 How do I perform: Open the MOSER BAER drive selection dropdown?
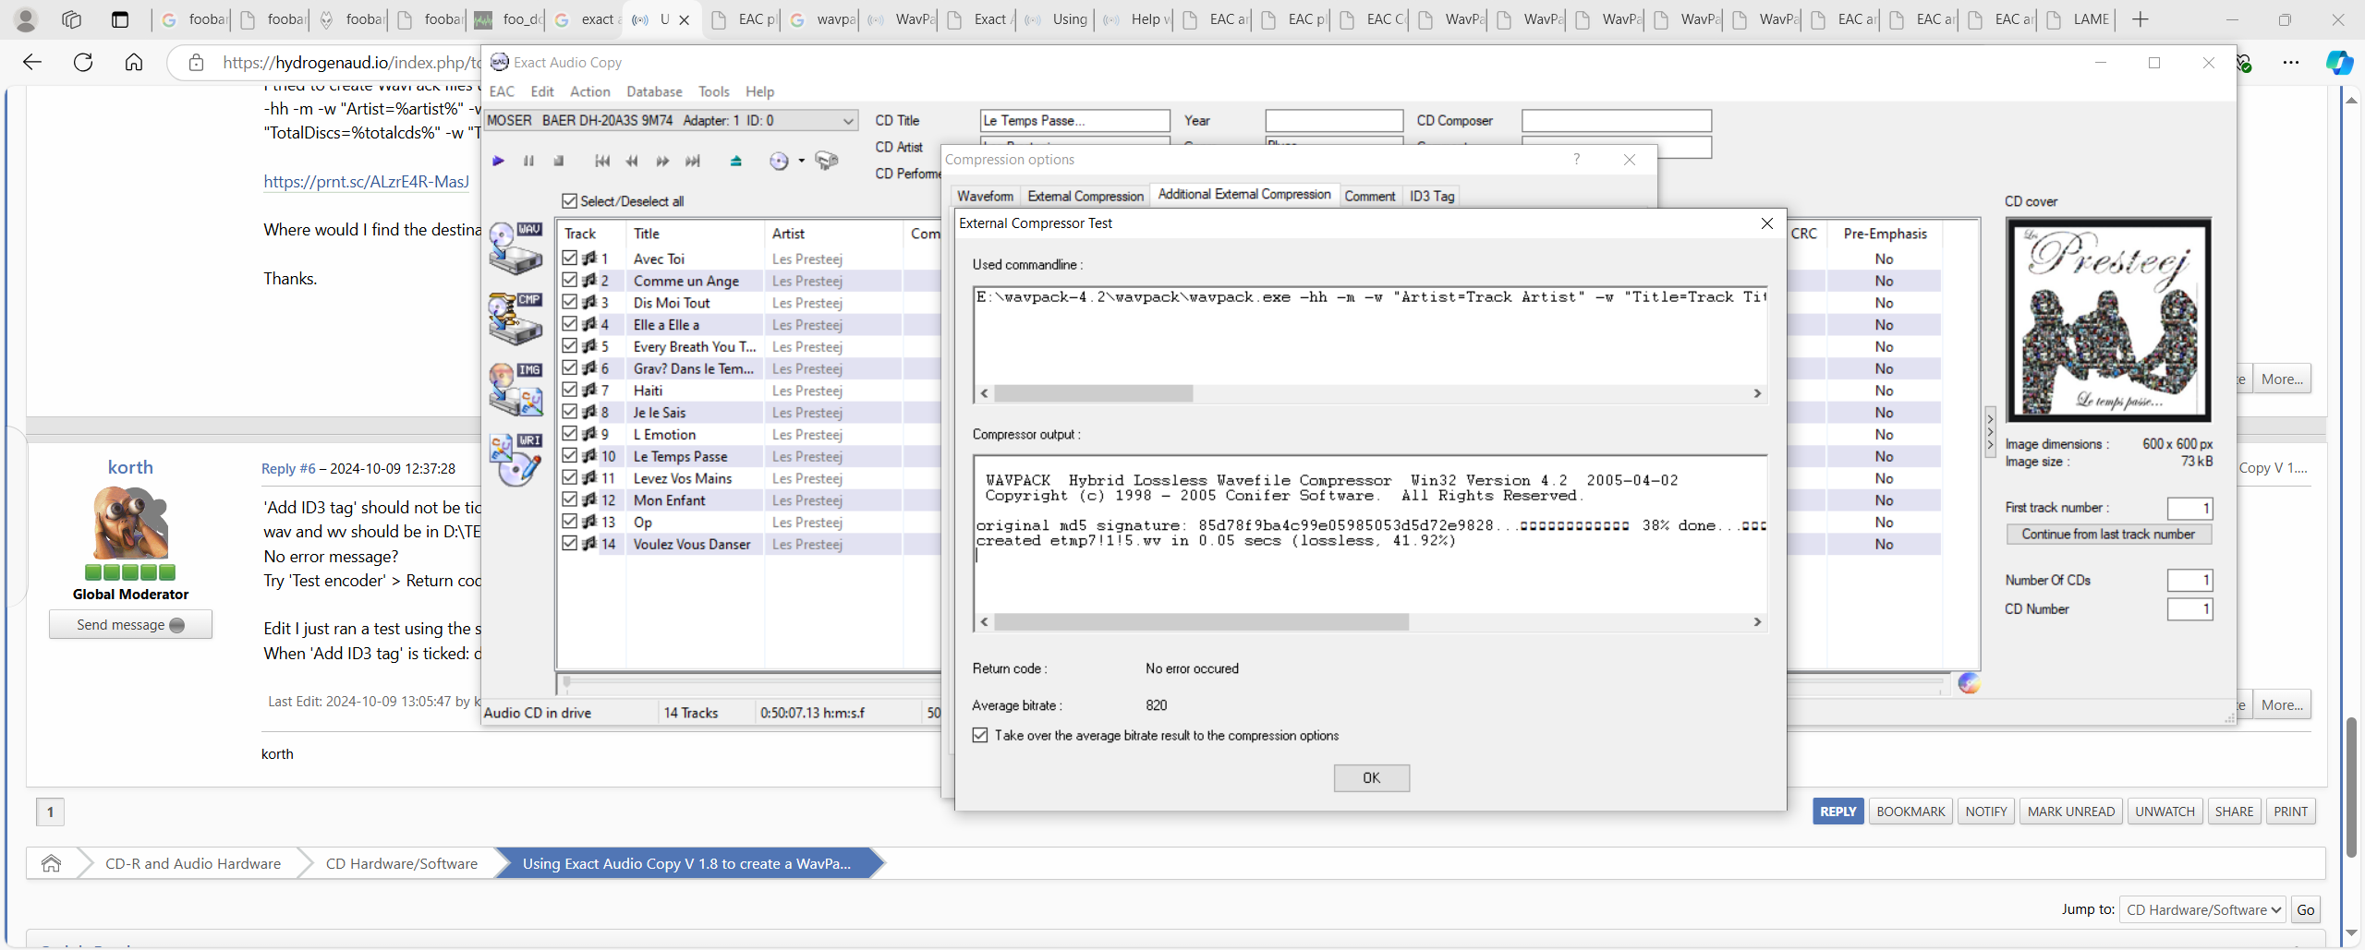point(672,120)
